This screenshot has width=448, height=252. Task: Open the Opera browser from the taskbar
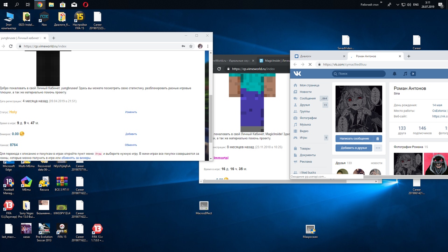click(x=85, y=5)
